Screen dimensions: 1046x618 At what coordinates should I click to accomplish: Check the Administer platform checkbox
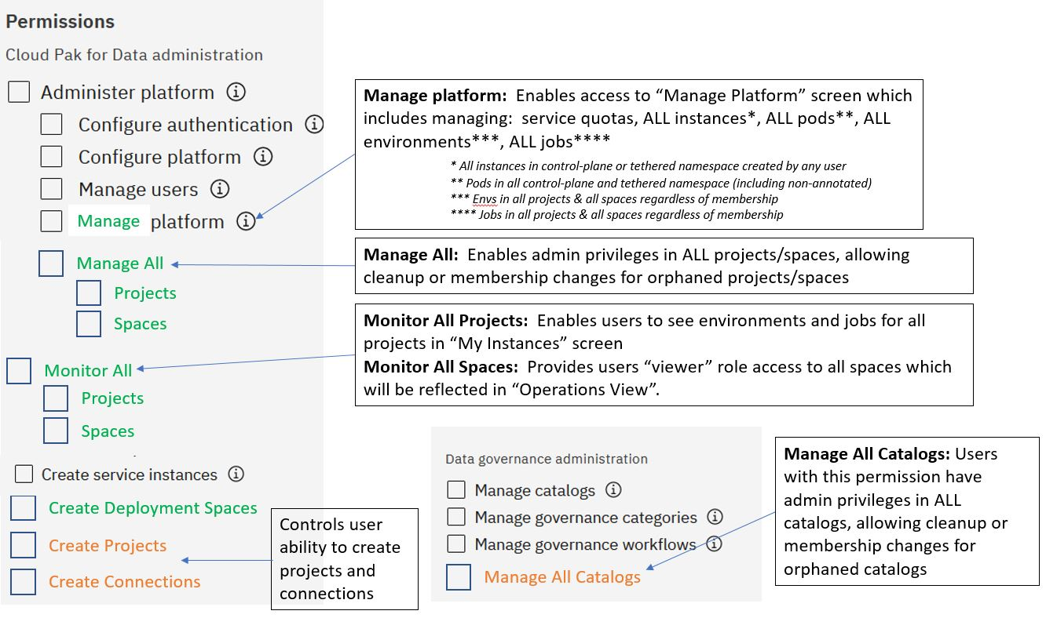tap(19, 92)
